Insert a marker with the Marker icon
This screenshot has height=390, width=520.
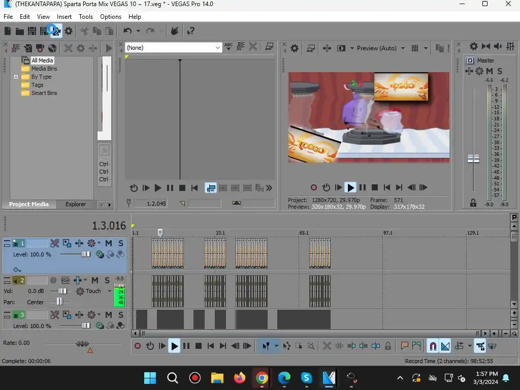404,346
